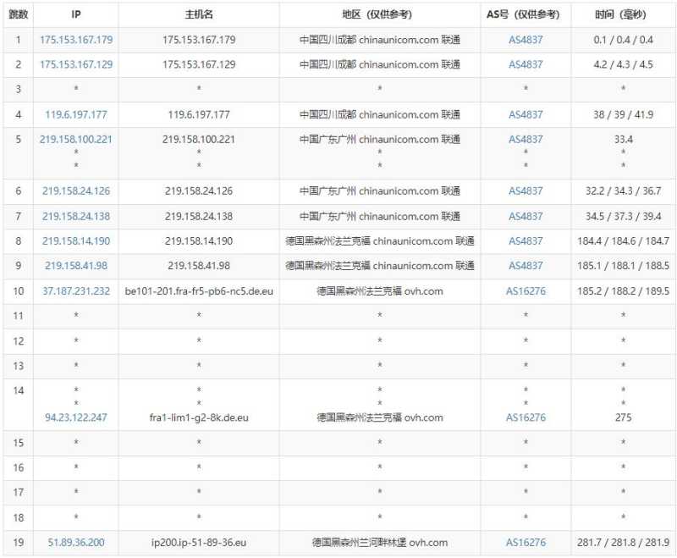
Task: Select time value 184.4 / 184.6 / 184.7
Action: 623,241
